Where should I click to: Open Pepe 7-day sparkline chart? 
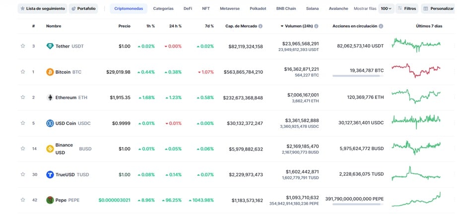click(416, 199)
